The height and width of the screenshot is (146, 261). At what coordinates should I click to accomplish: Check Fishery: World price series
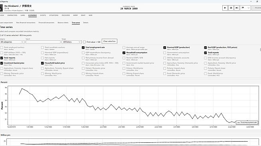(x=124, y=69)
